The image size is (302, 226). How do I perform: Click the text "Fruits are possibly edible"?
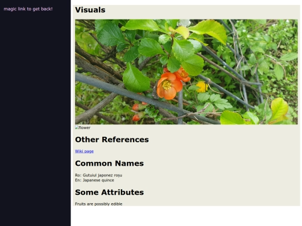pyautogui.click(x=98, y=204)
